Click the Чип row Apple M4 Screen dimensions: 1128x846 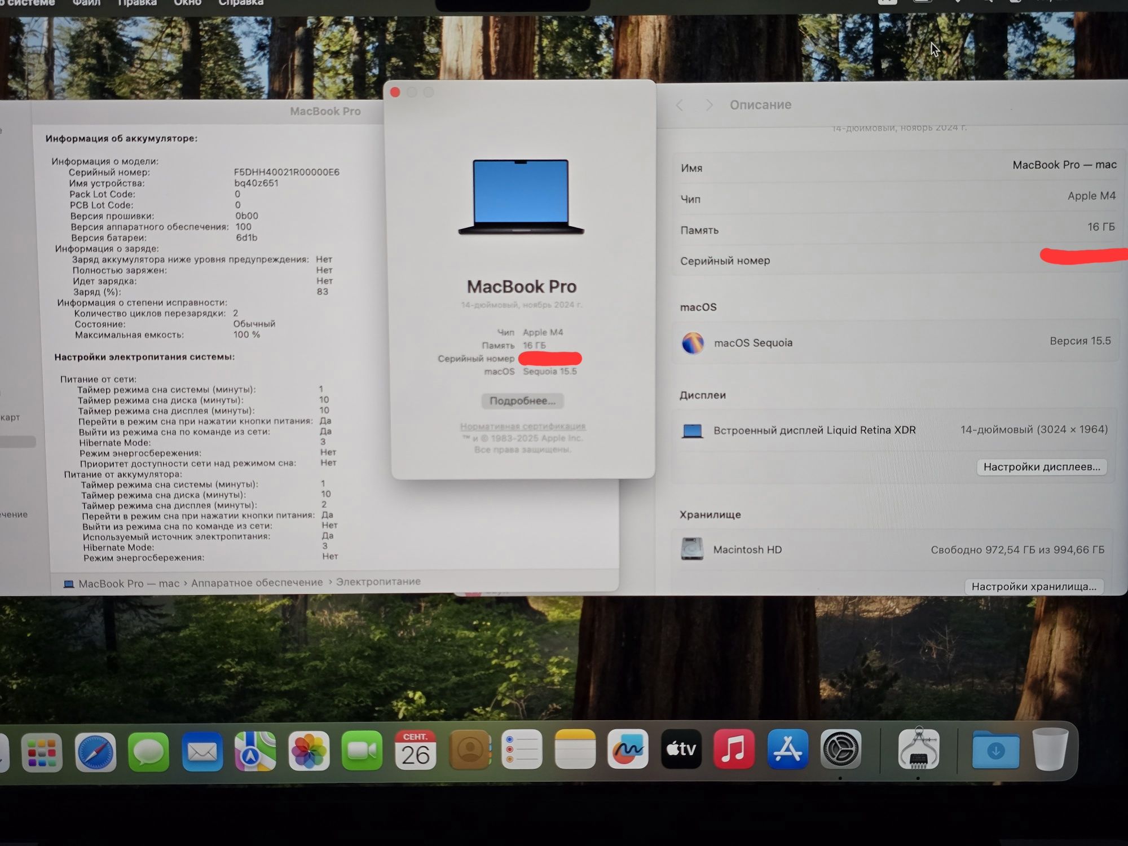(x=898, y=198)
